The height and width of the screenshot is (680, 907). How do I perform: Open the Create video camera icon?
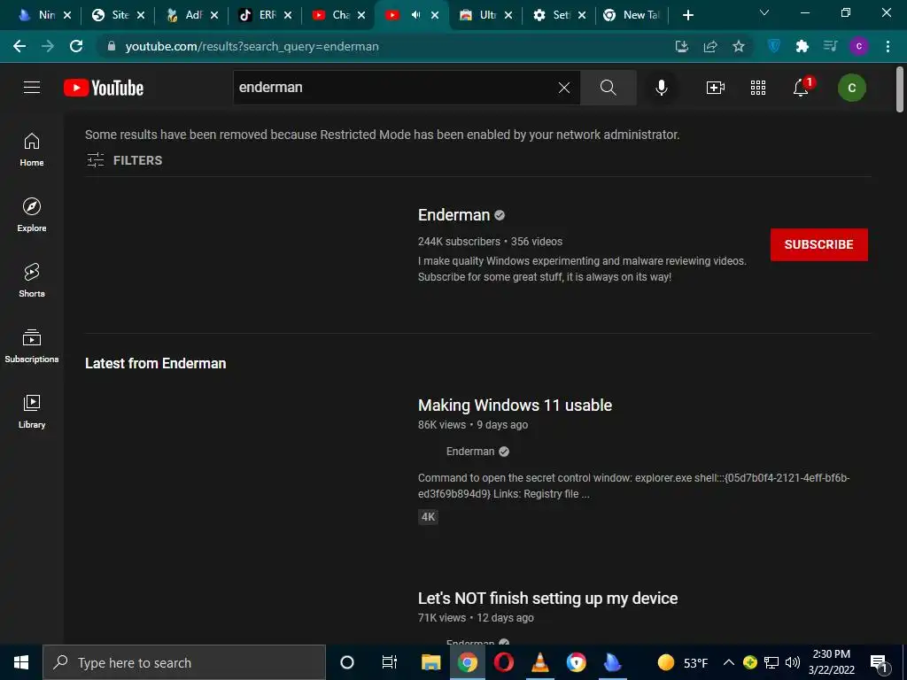point(716,88)
